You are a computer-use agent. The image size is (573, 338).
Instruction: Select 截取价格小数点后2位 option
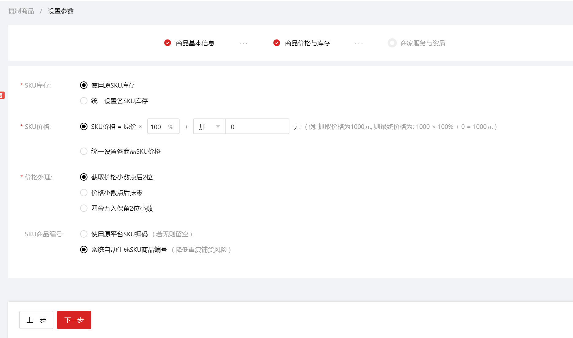coord(84,177)
